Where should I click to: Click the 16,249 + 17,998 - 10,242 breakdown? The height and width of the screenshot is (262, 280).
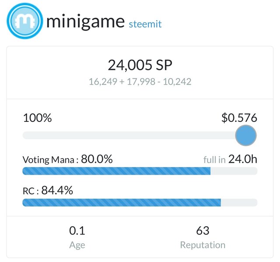(x=140, y=81)
